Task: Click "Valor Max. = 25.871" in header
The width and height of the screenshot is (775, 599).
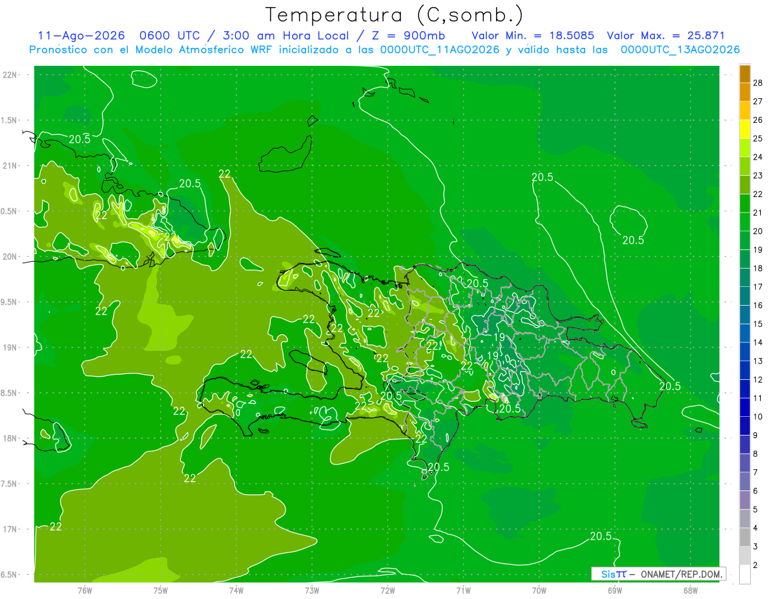Action: tap(665, 36)
